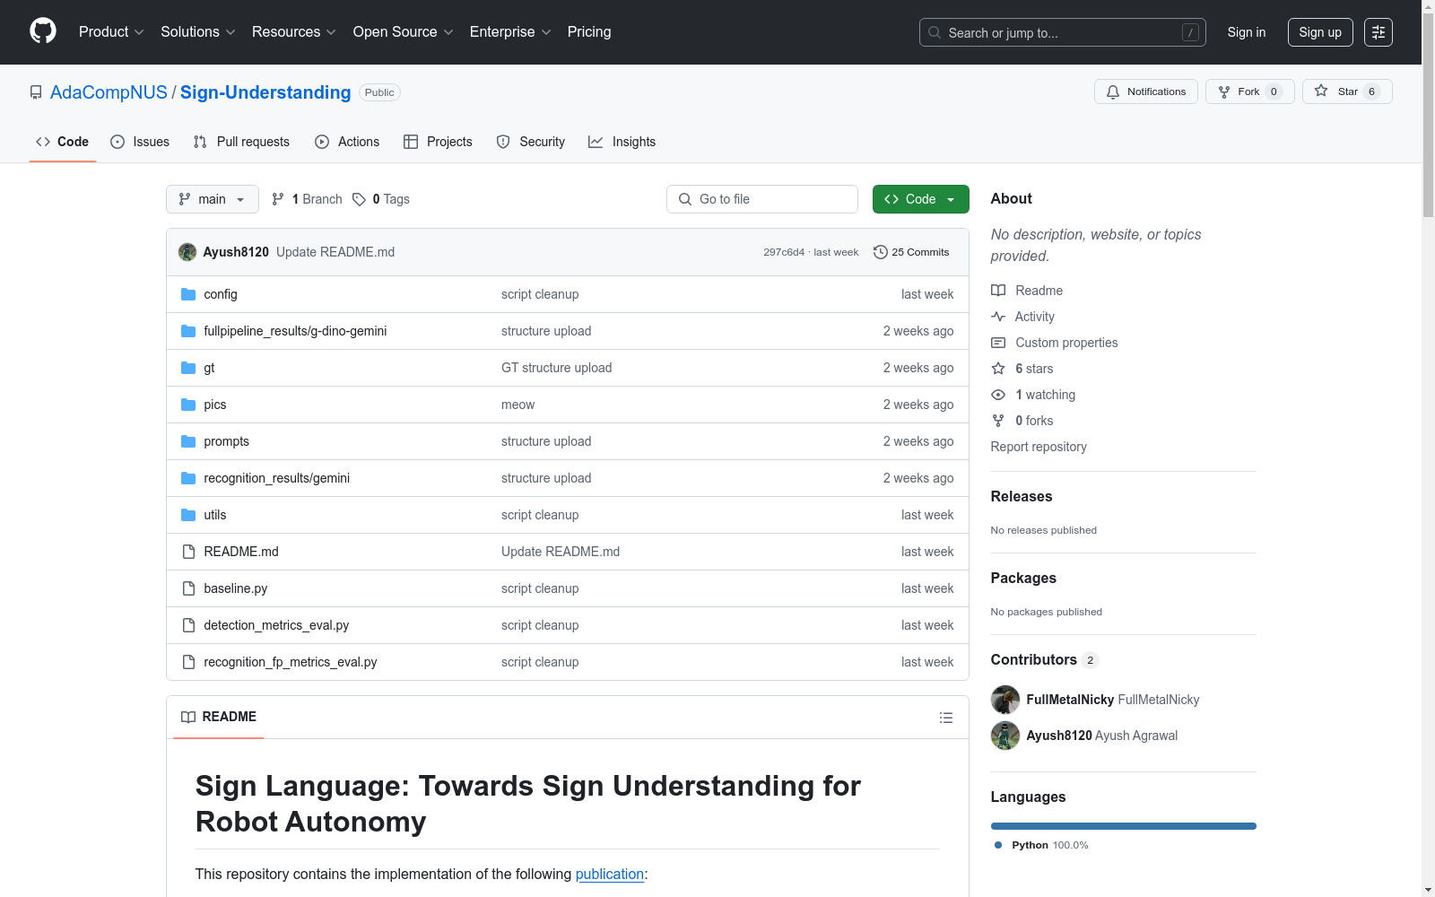
Task: Click the utils folder icon
Action: click(188, 515)
